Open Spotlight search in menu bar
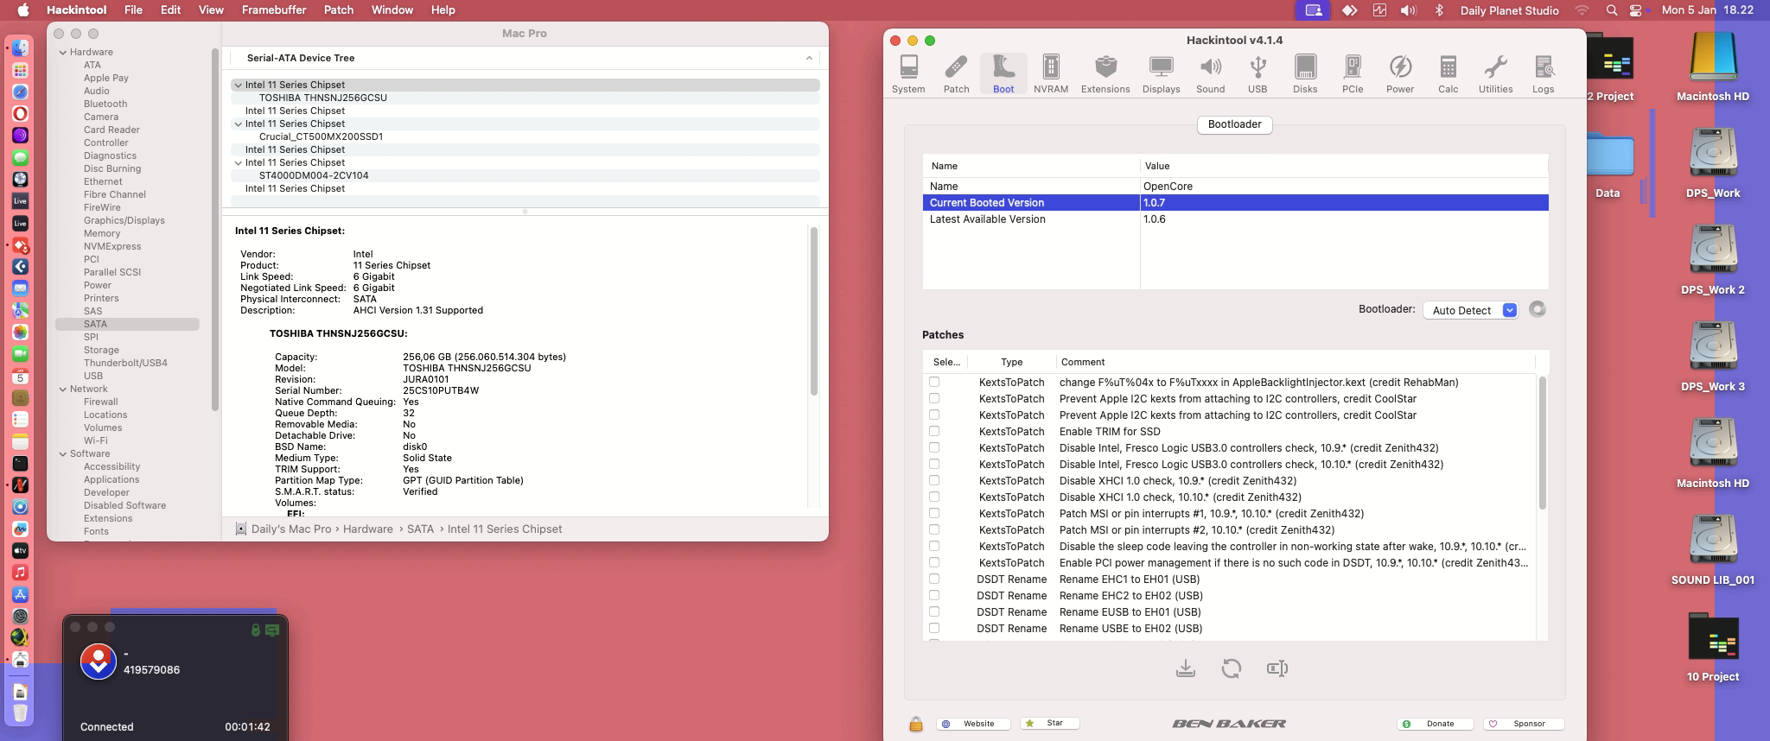Image resolution: width=1770 pixels, height=741 pixels. pyautogui.click(x=1611, y=10)
